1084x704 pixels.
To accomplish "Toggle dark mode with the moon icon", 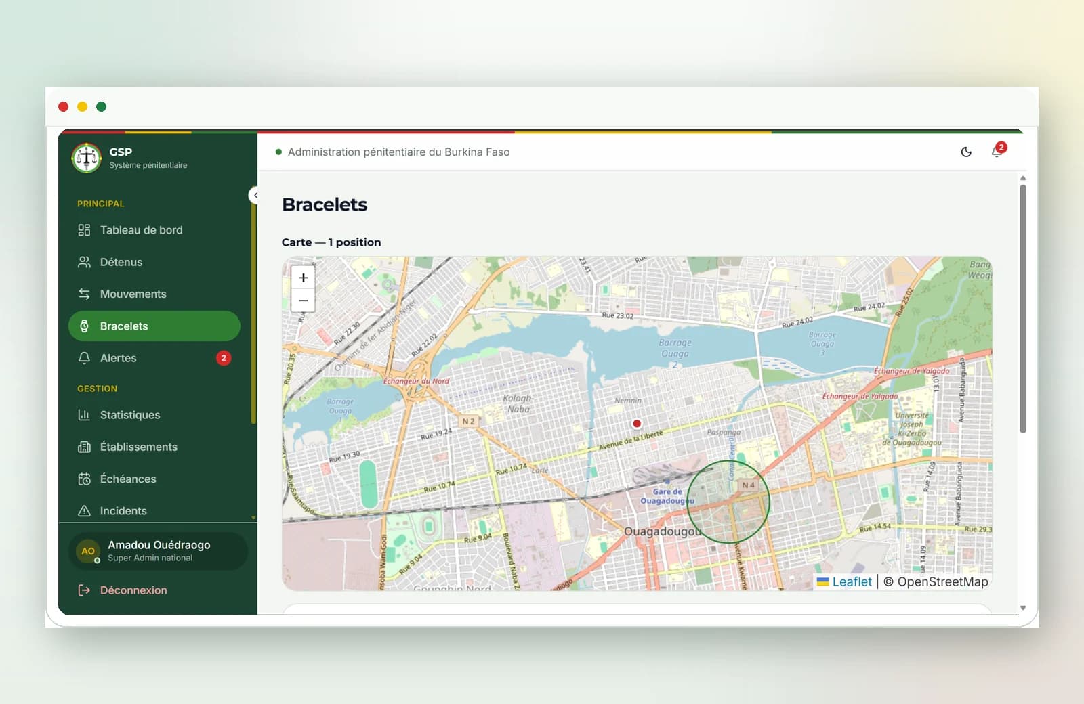I will tap(966, 152).
